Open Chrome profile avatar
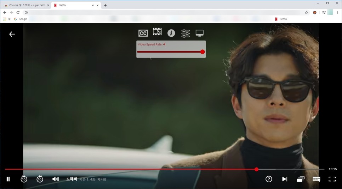The image size is (342, 189). (x=330, y=12)
